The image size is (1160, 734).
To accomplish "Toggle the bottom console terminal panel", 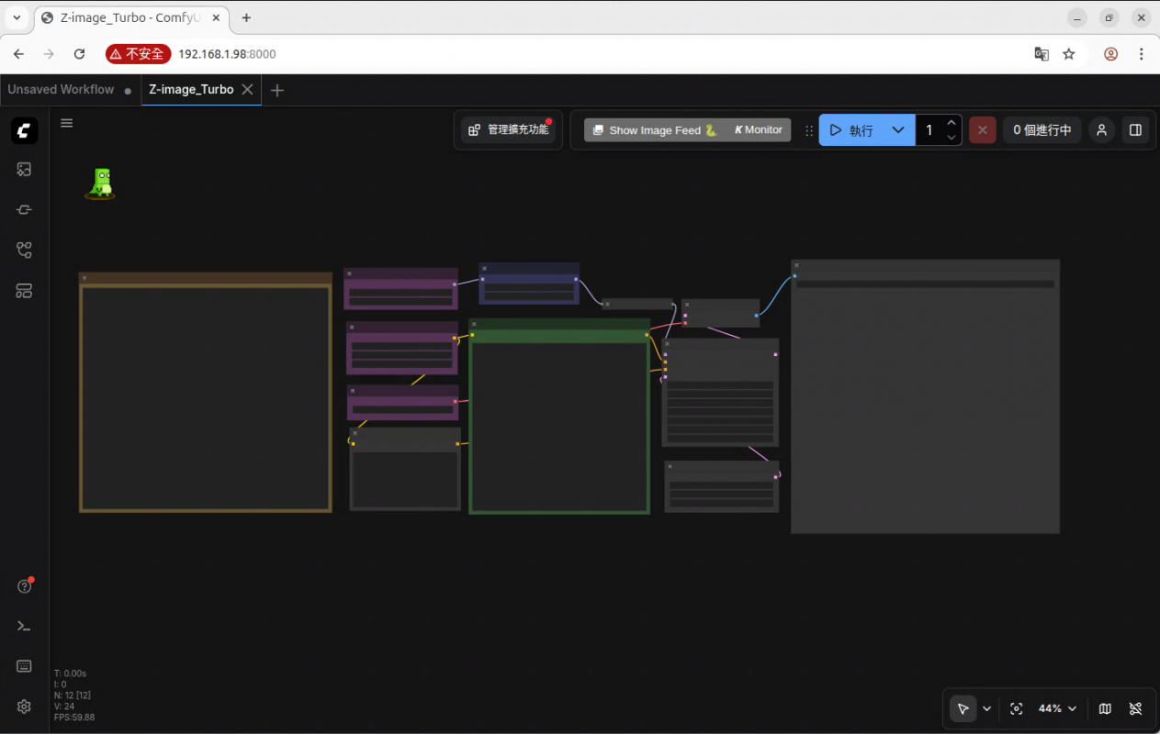I will 25,627.
